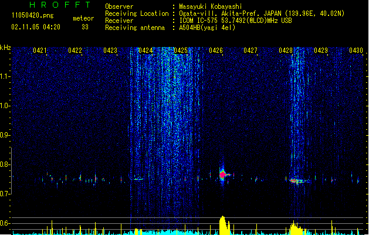Click the 0429 time marker
Screen dimensions: 369x235
click(x=321, y=51)
